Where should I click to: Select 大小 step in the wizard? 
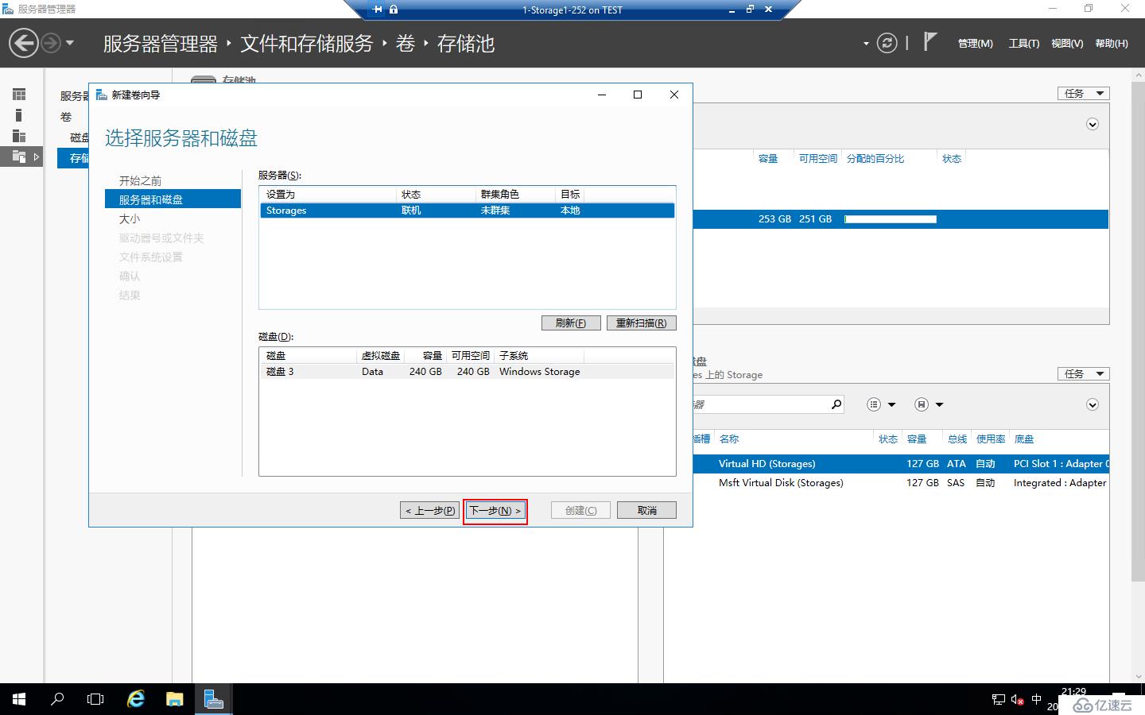click(x=130, y=218)
